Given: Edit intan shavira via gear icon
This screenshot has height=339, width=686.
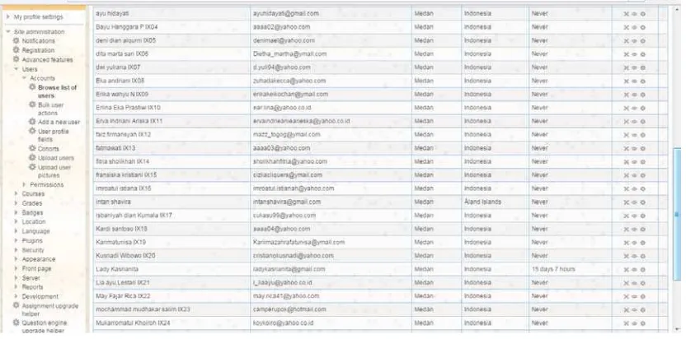Looking at the screenshot, I should (x=642, y=202).
